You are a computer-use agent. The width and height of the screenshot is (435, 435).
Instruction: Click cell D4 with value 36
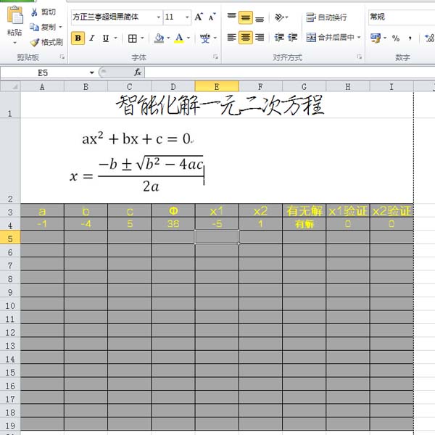173,224
